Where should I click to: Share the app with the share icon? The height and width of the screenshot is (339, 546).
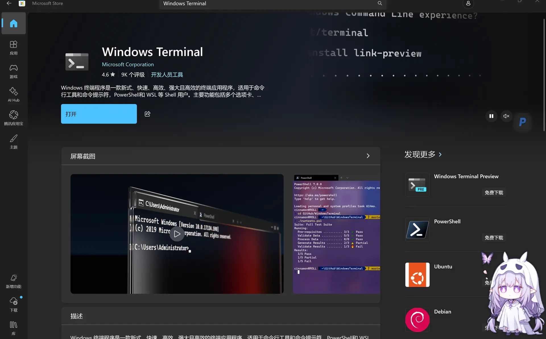click(x=147, y=114)
